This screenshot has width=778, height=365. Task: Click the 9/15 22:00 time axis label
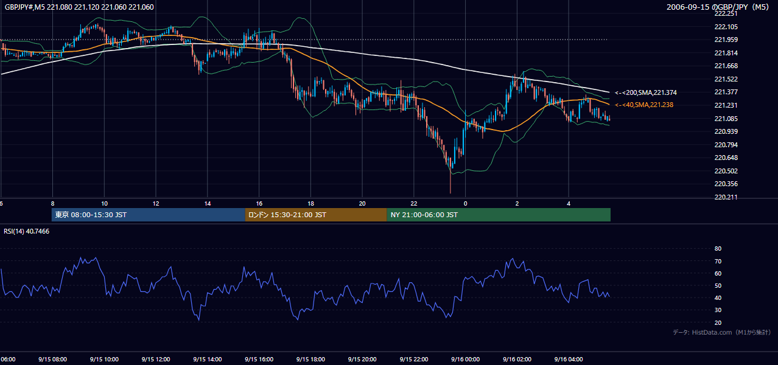(x=414, y=359)
